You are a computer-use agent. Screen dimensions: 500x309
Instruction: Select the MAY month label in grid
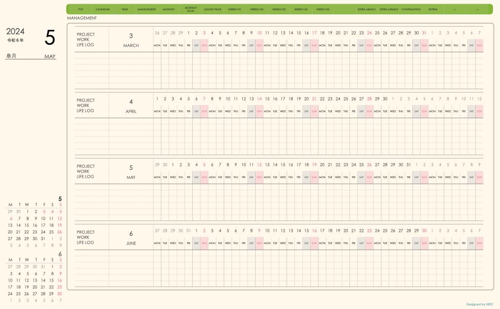pyautogui.click(x=131, y=178)
